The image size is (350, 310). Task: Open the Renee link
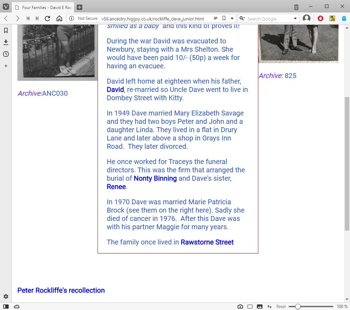(116, 187)
